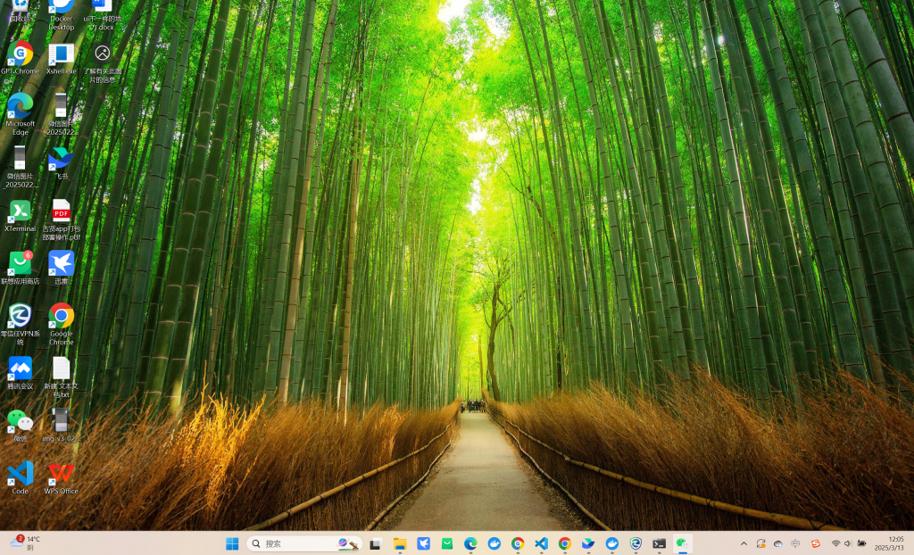
Task: Select the XTerminal desktop shortcut
Action: 20,211
